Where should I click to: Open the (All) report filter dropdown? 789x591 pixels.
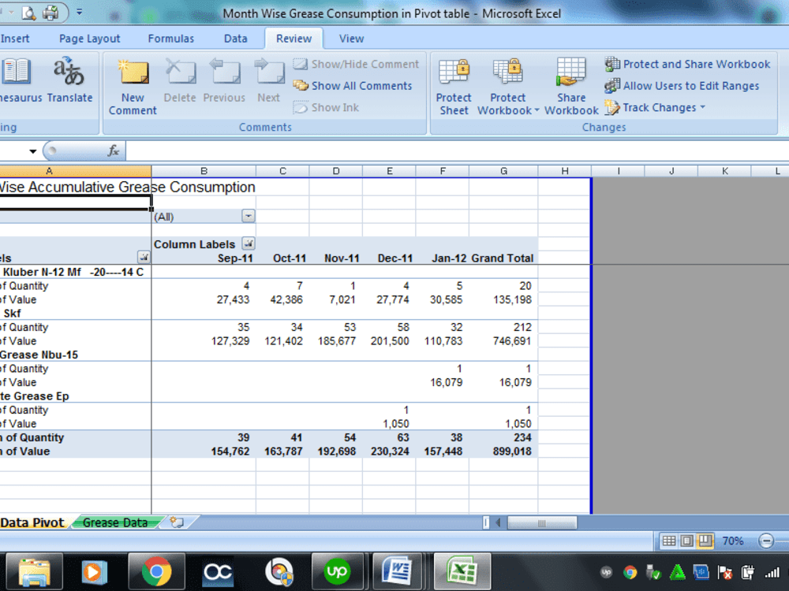tap(249, 216)
